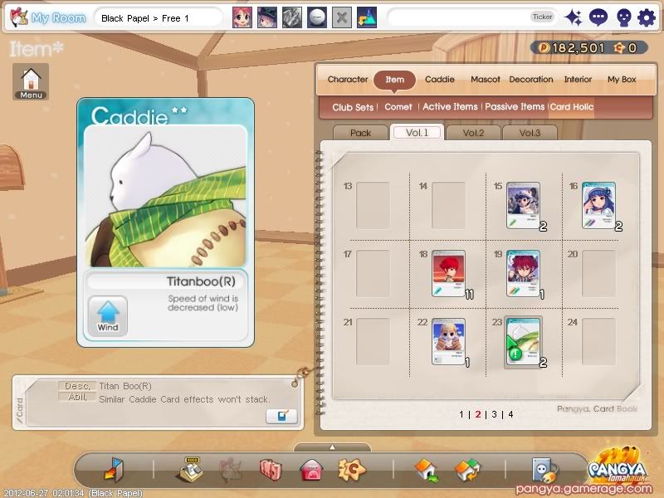Select the Vol.1 card book tab
This screenshot has height=498, width=664.
[x=417, y=133]
